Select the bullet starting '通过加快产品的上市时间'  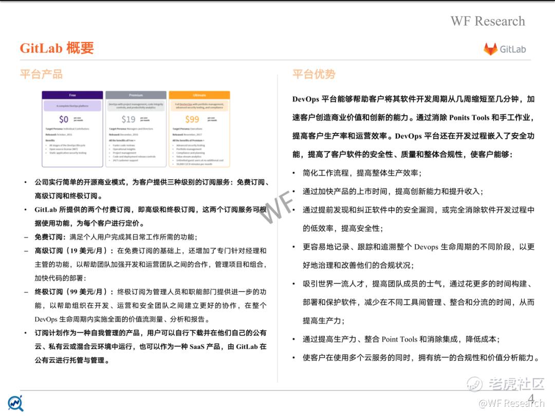(x=393, y=192)
